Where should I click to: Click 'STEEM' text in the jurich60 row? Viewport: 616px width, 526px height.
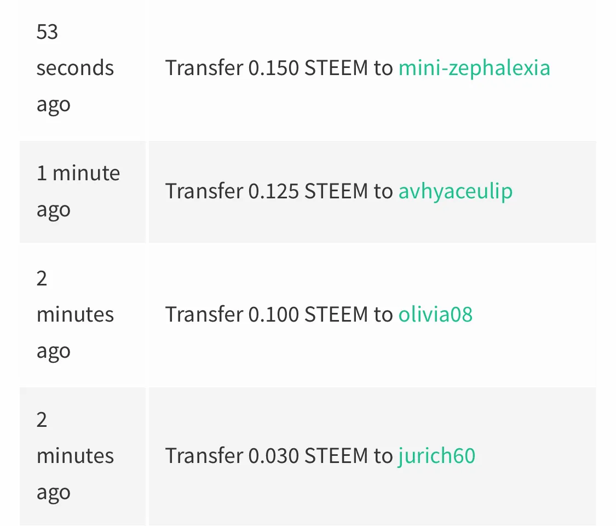336,456
